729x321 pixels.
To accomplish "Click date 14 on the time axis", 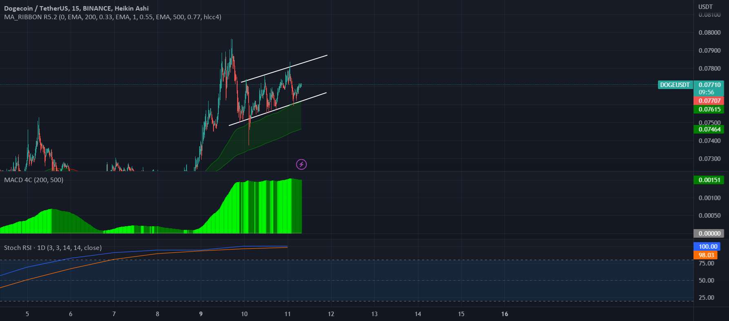I will (418, 314).
